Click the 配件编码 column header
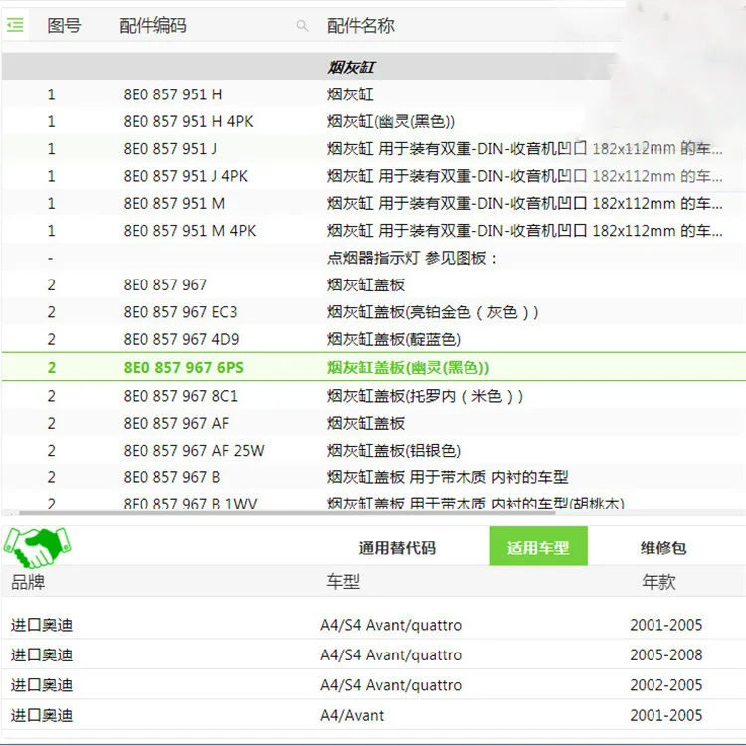746x746 pixels. (153, 25)
